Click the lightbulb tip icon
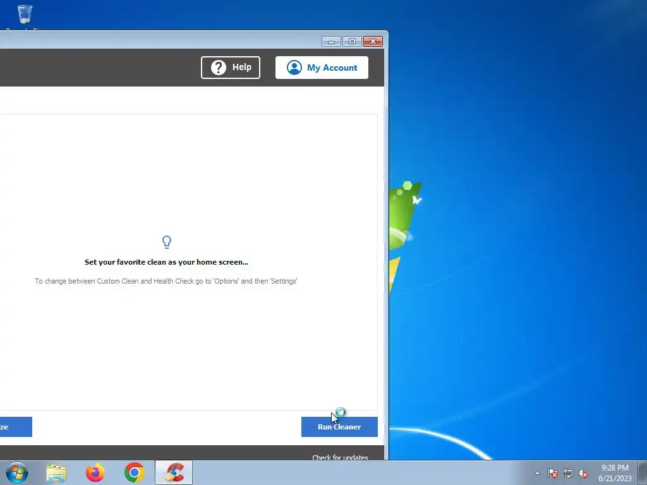This screenshot has width=647, height=485. (167, 242)
